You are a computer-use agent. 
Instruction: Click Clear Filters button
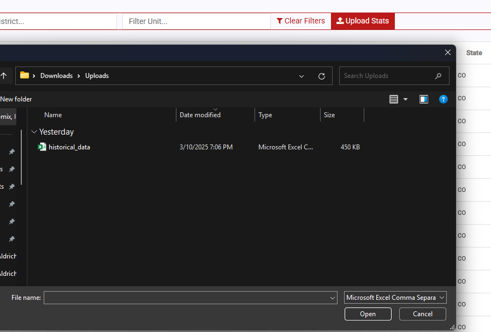(x=300, y=21)
